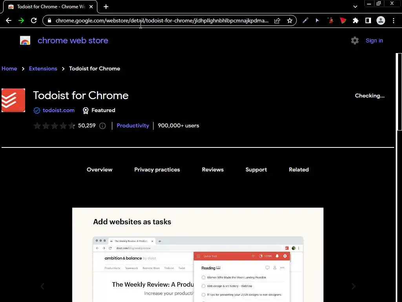Reload the Todoist web store page
This screenshot has height=302, width=402.
click(x=34, y=20)
